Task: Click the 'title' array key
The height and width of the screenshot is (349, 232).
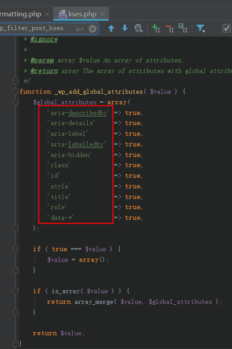Action: (59, 197)
